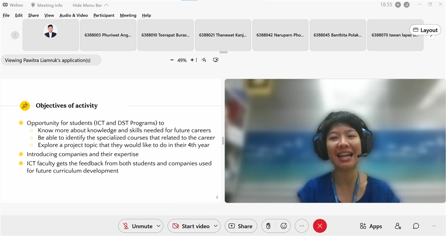Image resolution: width=446 pixels, height=236 pixels.
Task: Click the request remote control icon
Action: 216,60
